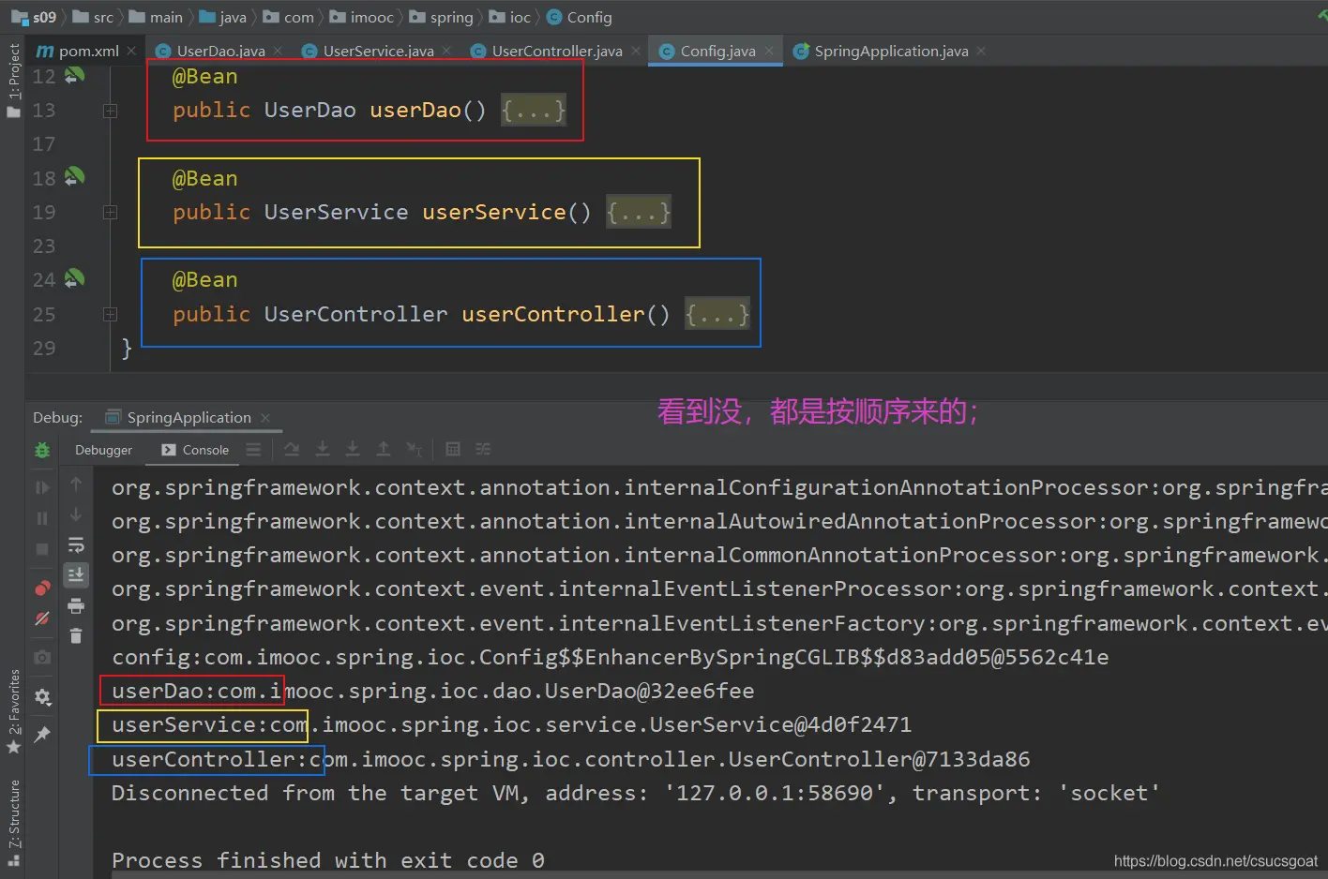This screenshot has width=1328, height=879.
Task: Expand folded userController method body placeholder
Action: pyautogui.click(x=717, y=315)
